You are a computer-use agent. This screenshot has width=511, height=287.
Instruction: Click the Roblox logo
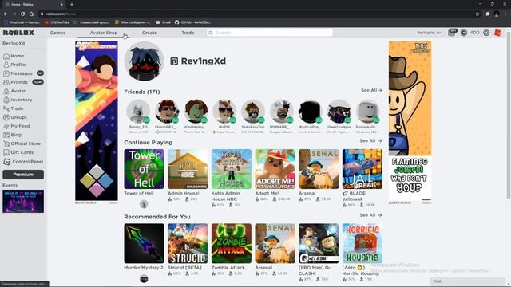click(18, 33)
